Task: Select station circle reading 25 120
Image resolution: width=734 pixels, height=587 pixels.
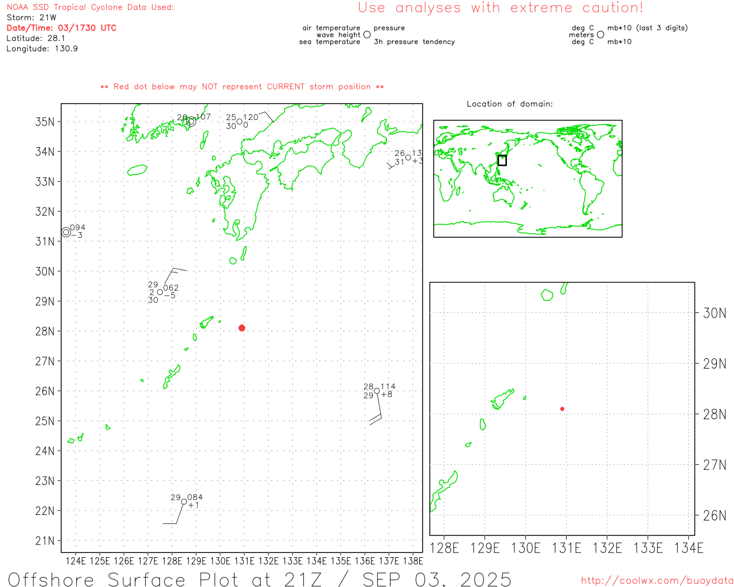Action: [x=240, y=122]
